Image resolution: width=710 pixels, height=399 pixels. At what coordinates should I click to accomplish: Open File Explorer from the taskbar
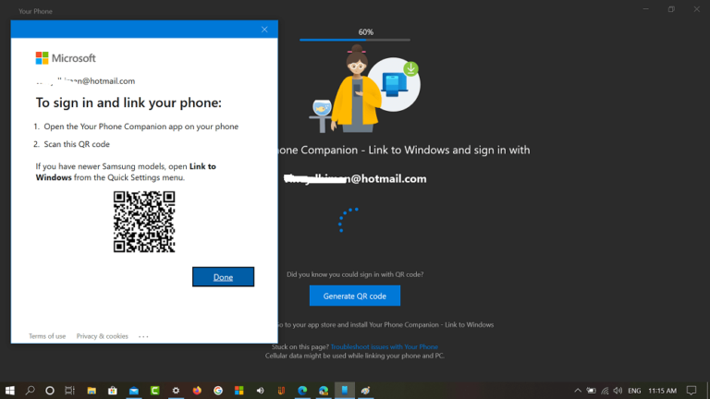[92, 391]
